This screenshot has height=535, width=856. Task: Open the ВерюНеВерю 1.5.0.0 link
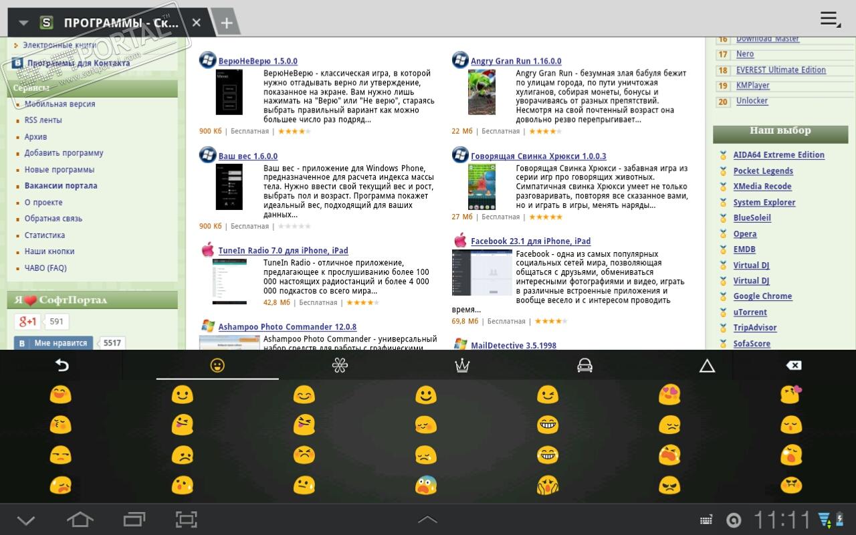coord(258,61)
